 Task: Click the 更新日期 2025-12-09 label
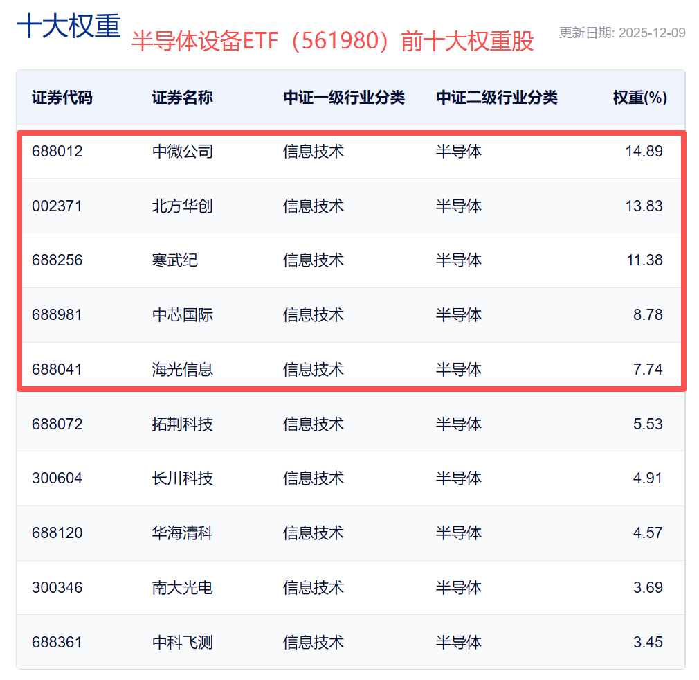[621, 33]
